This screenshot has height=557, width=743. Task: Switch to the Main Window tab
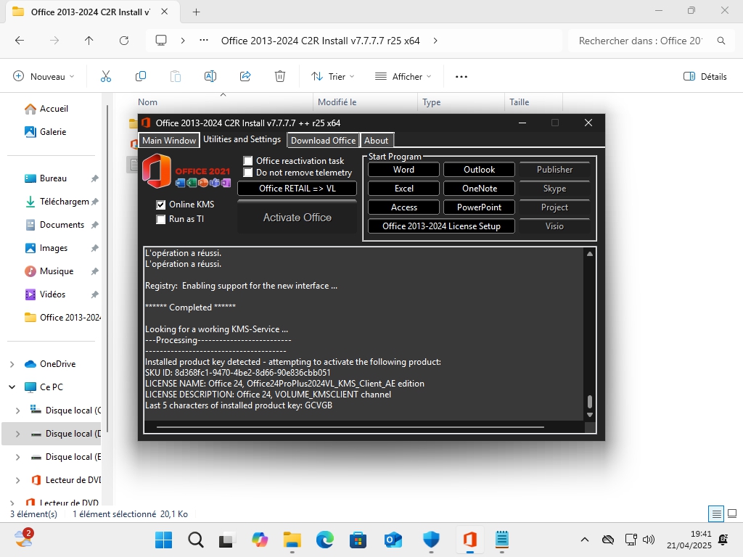(x=168, y=141)
